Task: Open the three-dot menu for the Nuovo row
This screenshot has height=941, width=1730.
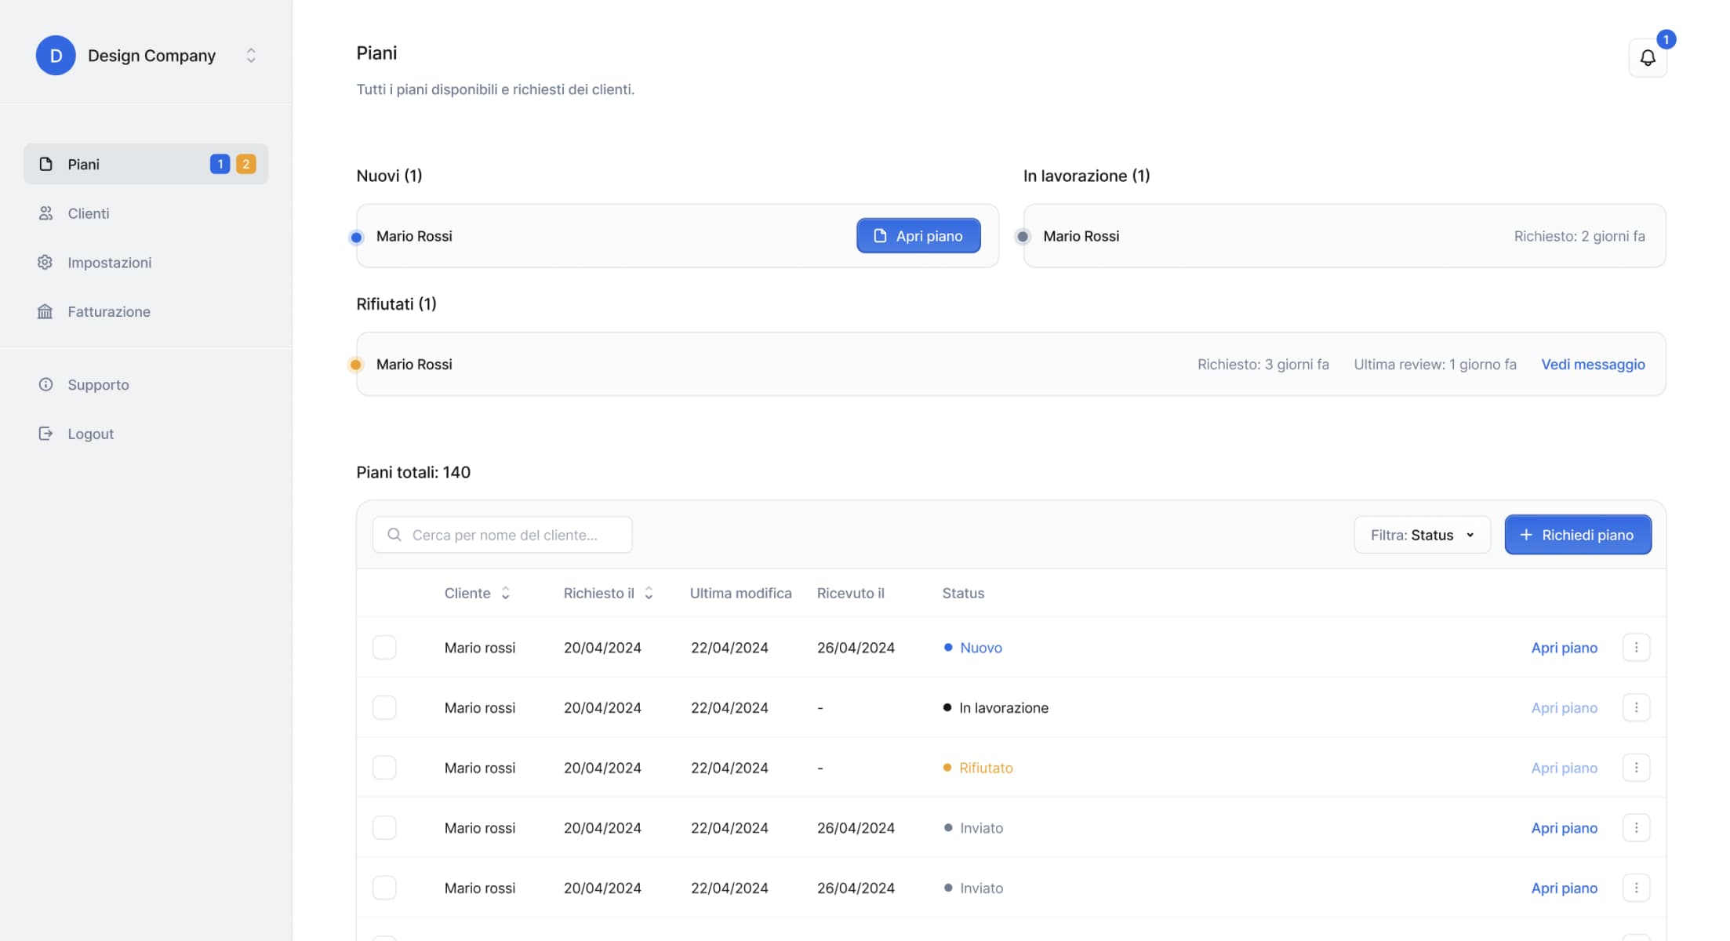Action: click(1636, 648)
